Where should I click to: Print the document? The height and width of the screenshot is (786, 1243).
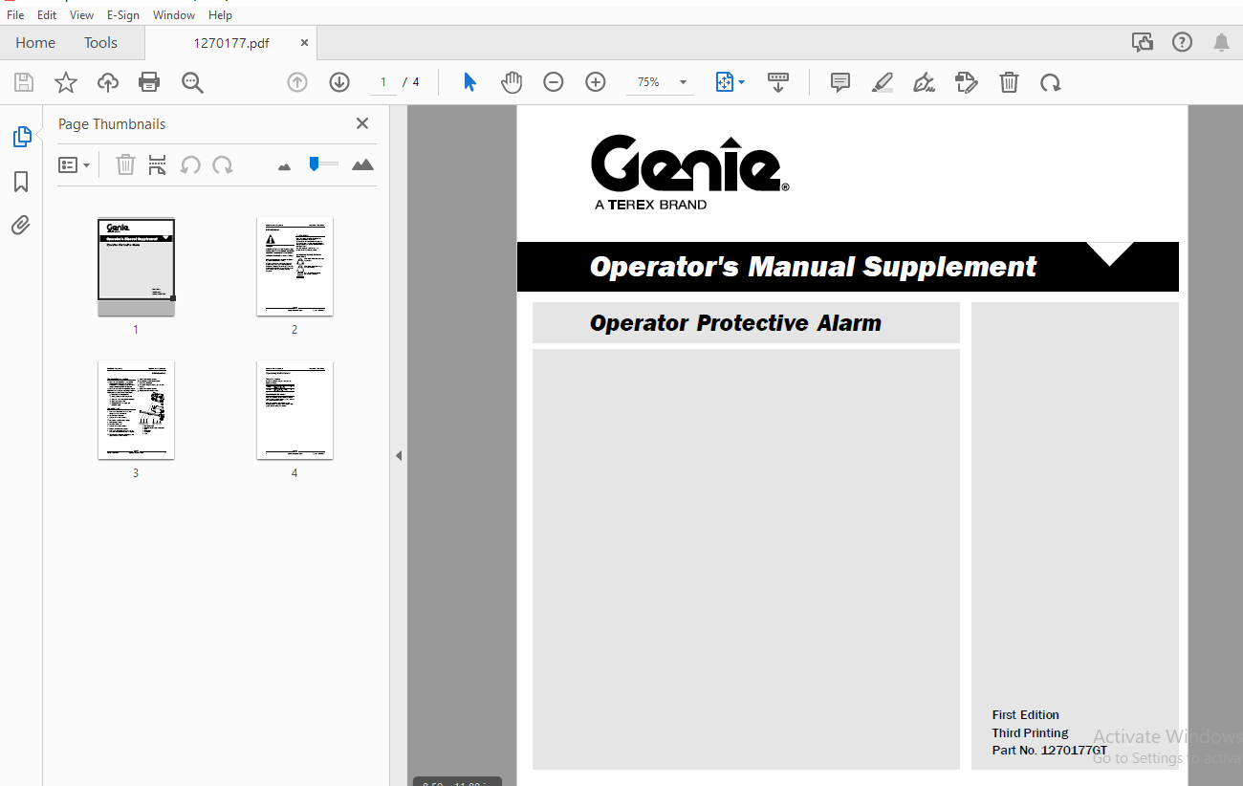click(x=149, y=82)
